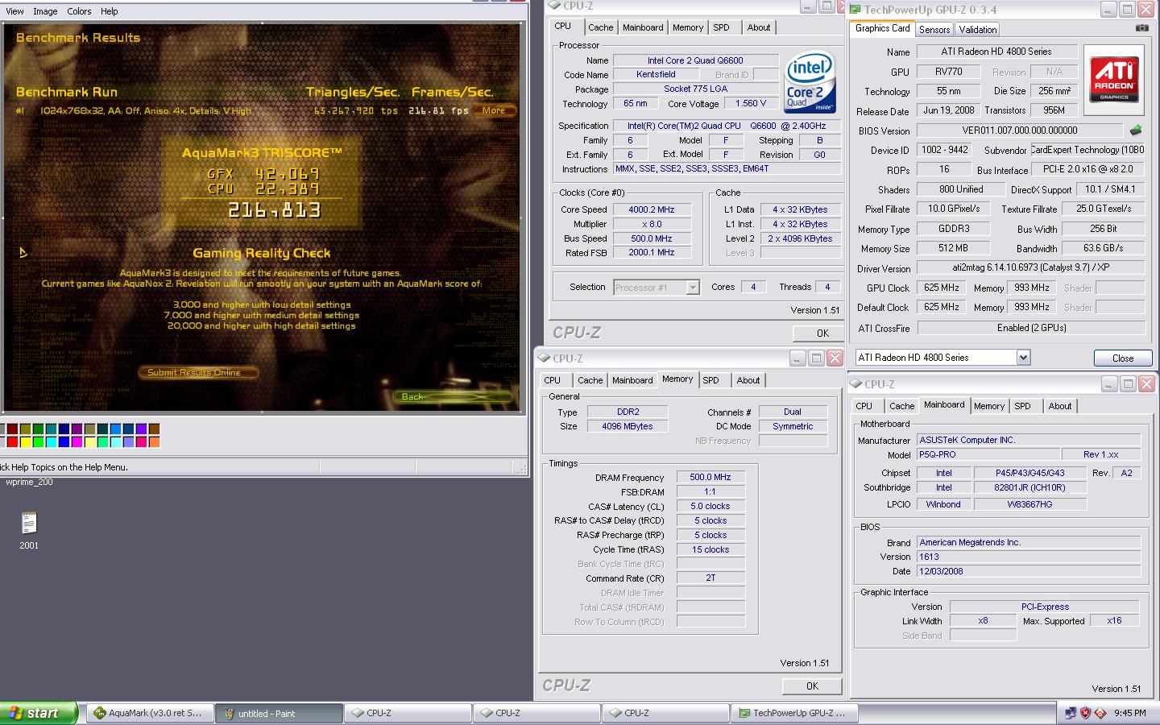Click the ATI Catalyst tray icon
Image resolution: width=1160 pixels, height=725 pixels.
[x=1100, y=713]
